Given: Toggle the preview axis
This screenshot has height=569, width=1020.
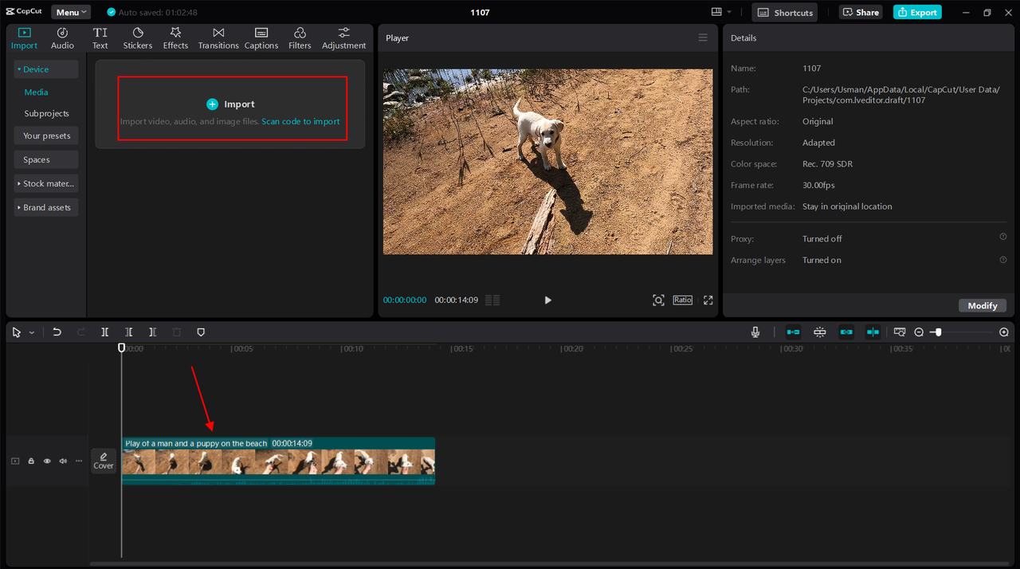Looking at the screenshot, I should [x=873, y=332].
